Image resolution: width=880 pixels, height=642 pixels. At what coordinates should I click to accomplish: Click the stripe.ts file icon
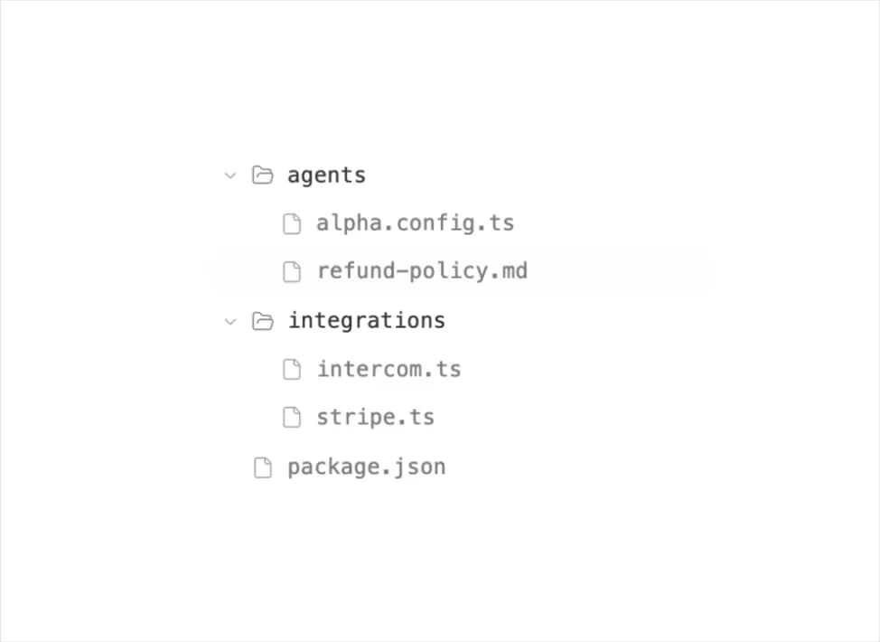[292, 418]
